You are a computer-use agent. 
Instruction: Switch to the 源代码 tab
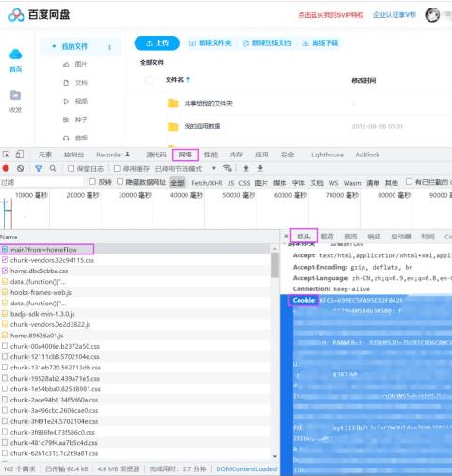(156, 155)
